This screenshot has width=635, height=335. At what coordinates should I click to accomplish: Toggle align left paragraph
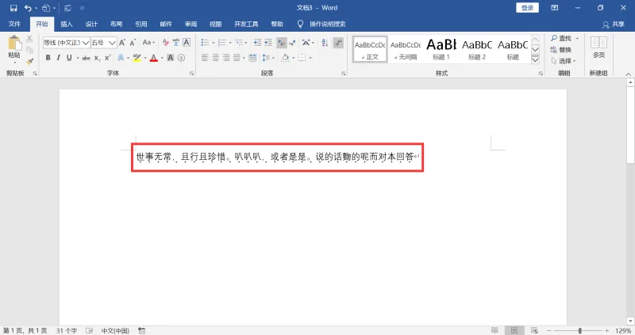pos(205,58)
